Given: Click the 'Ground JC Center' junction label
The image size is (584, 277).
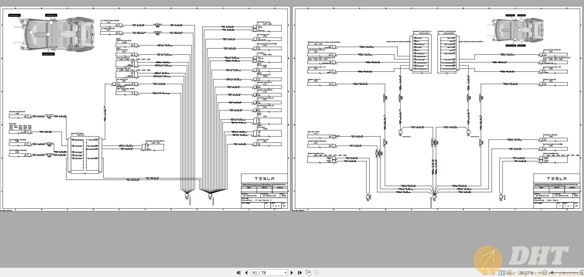Looking at the screenshot, I should click(x=77, y=134).
